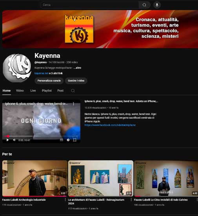Click Fausto Lubelli Archeologia Industriale title
The width and height of the screenshot is (198, 216).
click(24, 200)
